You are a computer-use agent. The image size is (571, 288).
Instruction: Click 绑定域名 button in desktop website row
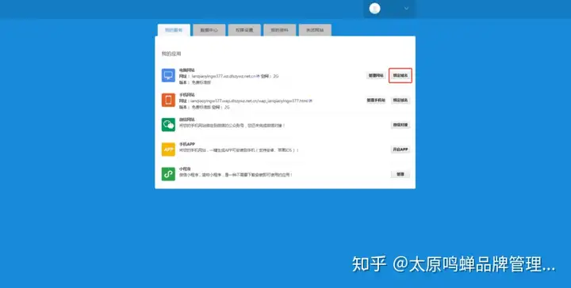coord(400,75)
